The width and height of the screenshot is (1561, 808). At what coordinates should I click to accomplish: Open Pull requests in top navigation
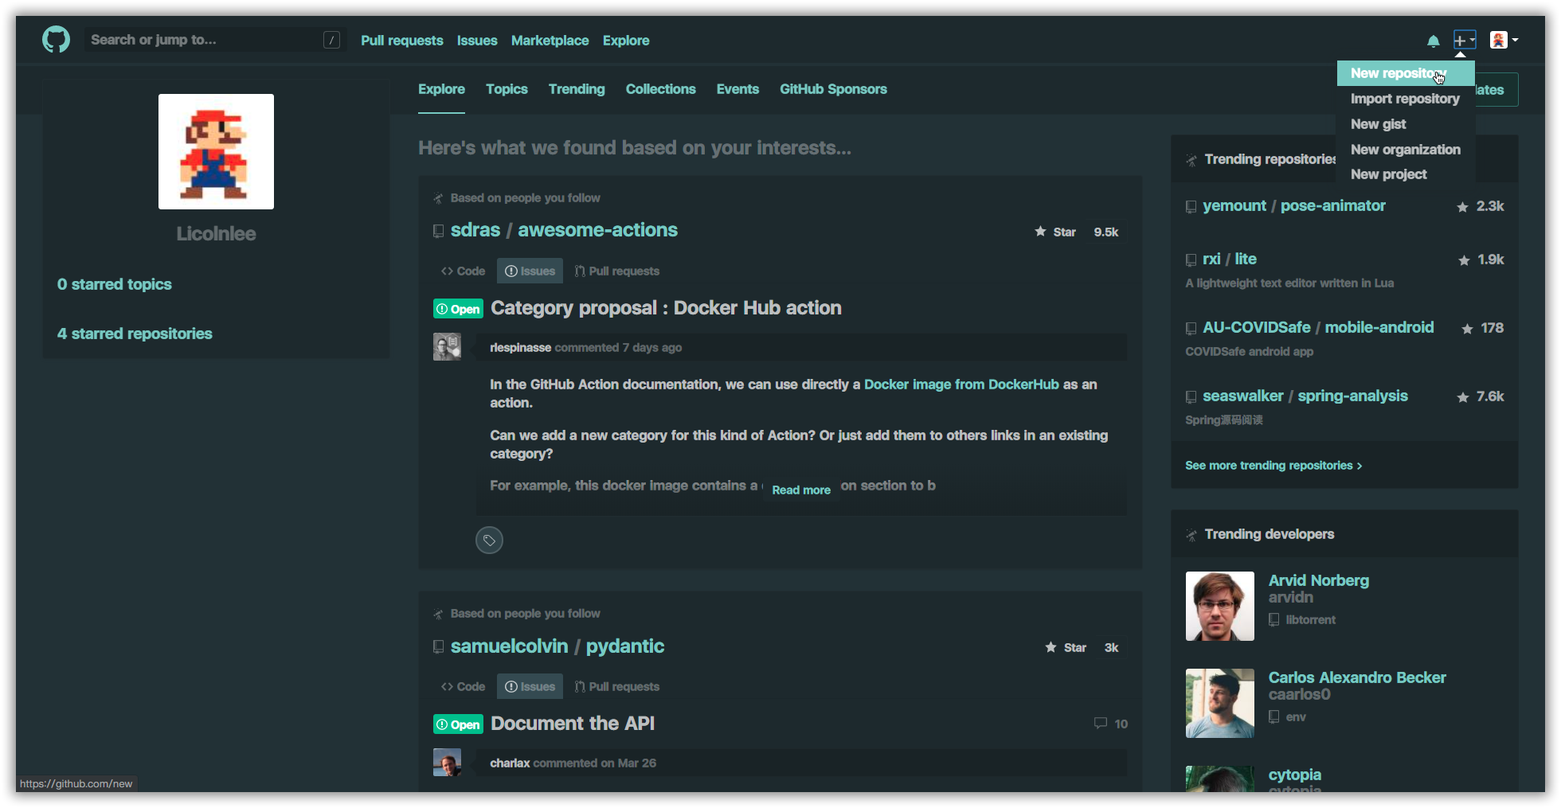coord(401,41)
